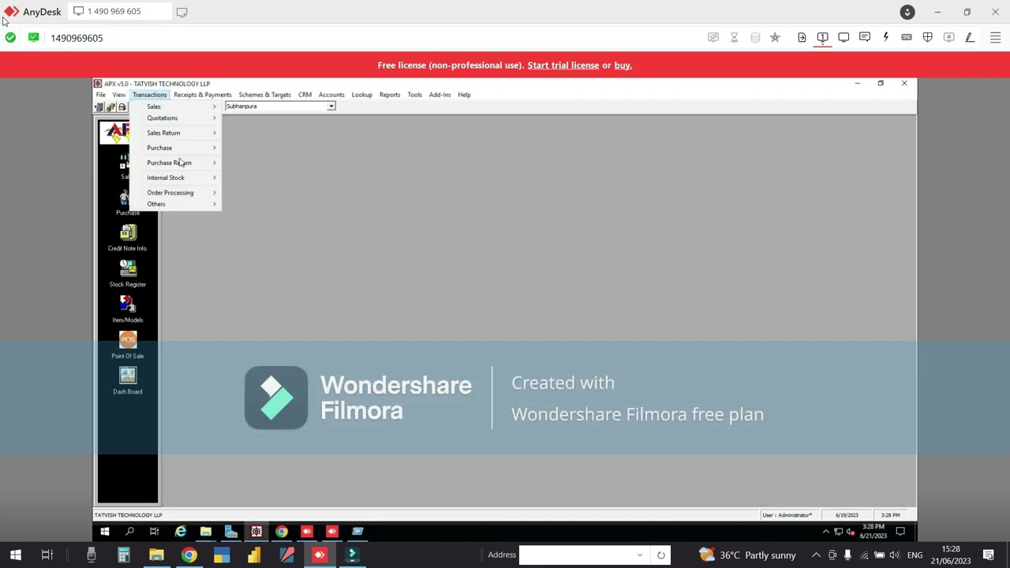The width and height of the screenshot is (1010, 568).
Task: Open Internet Explorer on remote taskbar
Action: pyautogui.click(x=181, y=532)
